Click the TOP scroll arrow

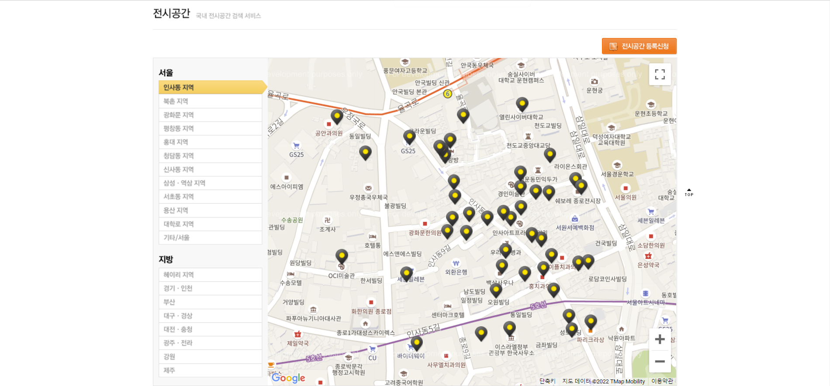pos(689,193)
